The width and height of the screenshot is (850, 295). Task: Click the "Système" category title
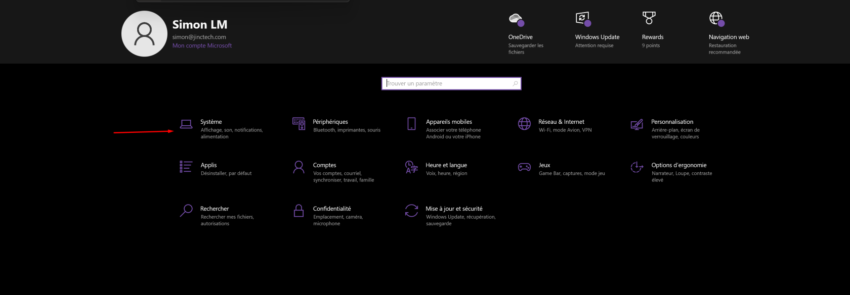pyautogui.click(x=211, y=122)
